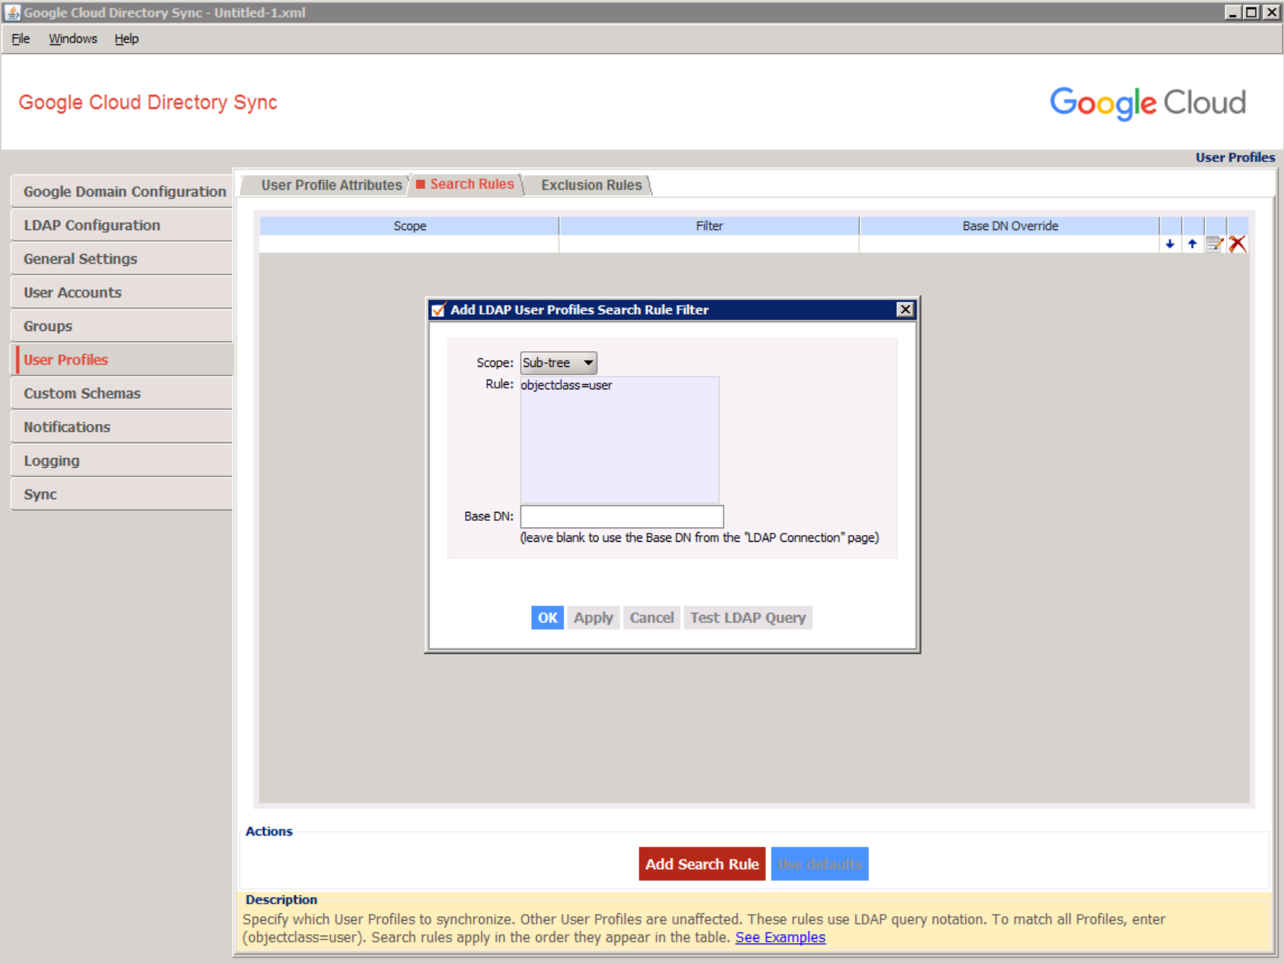Close the Add LDAP Search Rule dialog
Screen dimensions: 1284x964
905,309
